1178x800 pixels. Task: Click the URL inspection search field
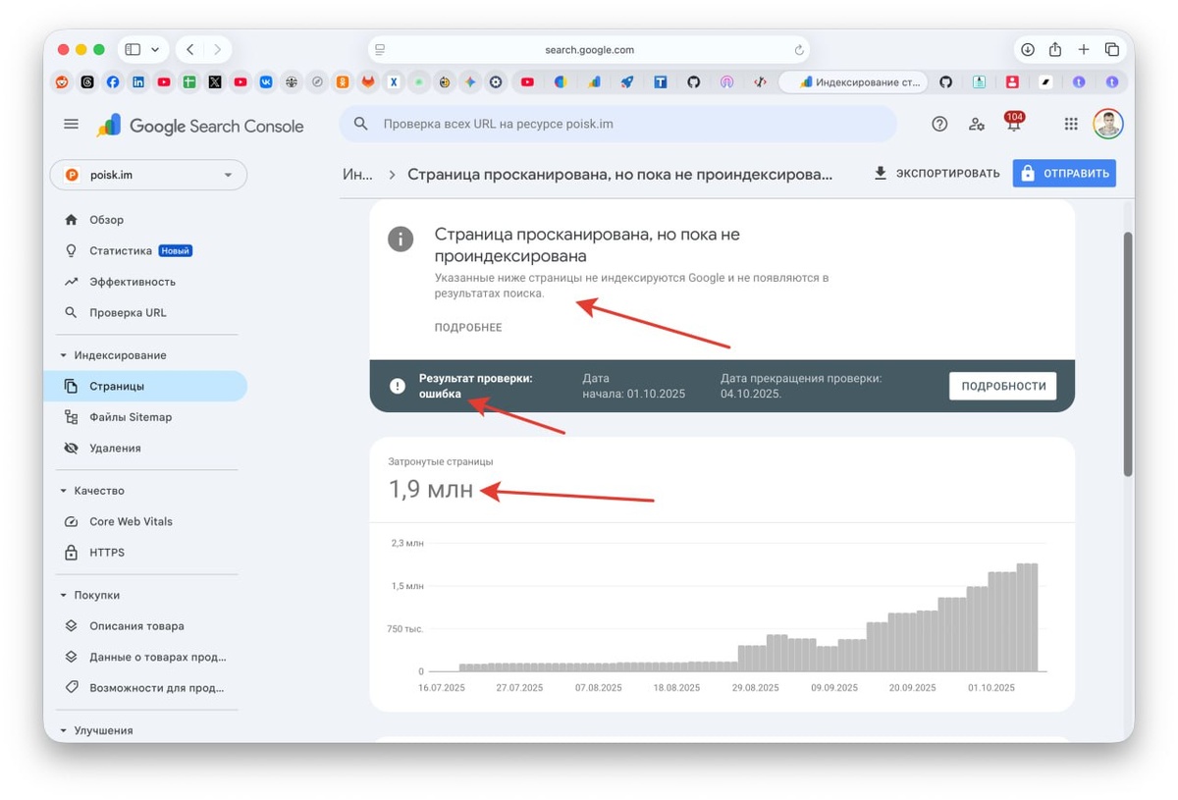tap(617, 125)
